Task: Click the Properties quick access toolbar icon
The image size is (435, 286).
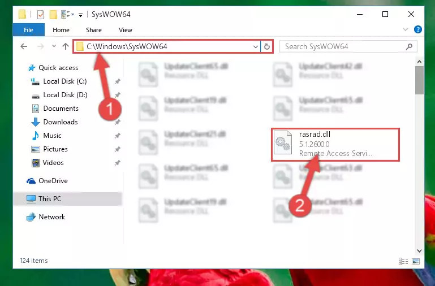Action: tap(41, 14)
